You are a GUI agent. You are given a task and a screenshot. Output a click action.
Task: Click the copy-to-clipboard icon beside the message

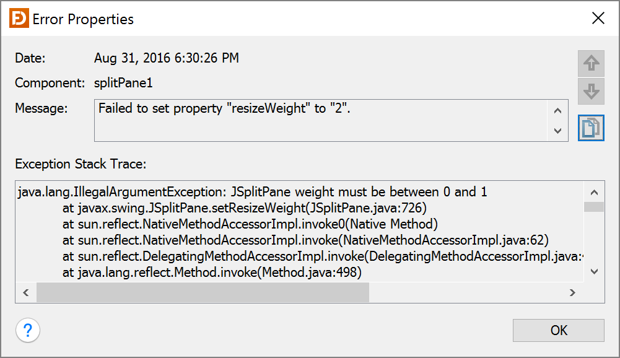tap(591, 127)
